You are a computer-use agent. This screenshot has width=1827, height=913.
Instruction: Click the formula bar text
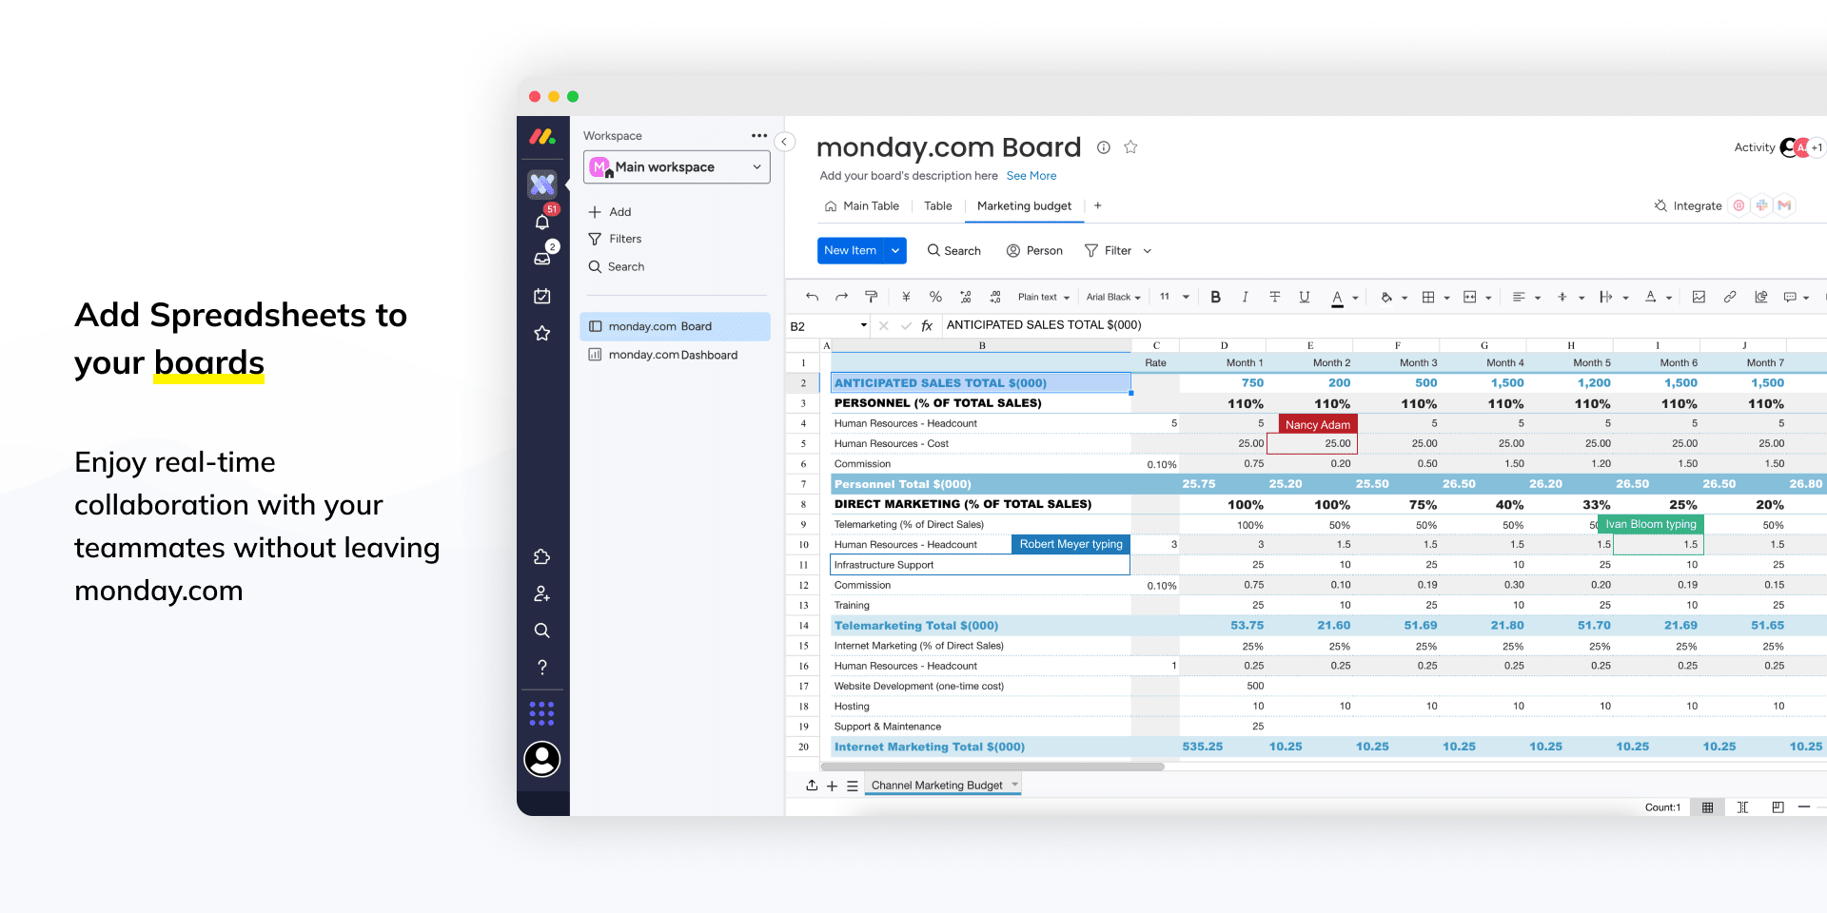pos(1044,325)
